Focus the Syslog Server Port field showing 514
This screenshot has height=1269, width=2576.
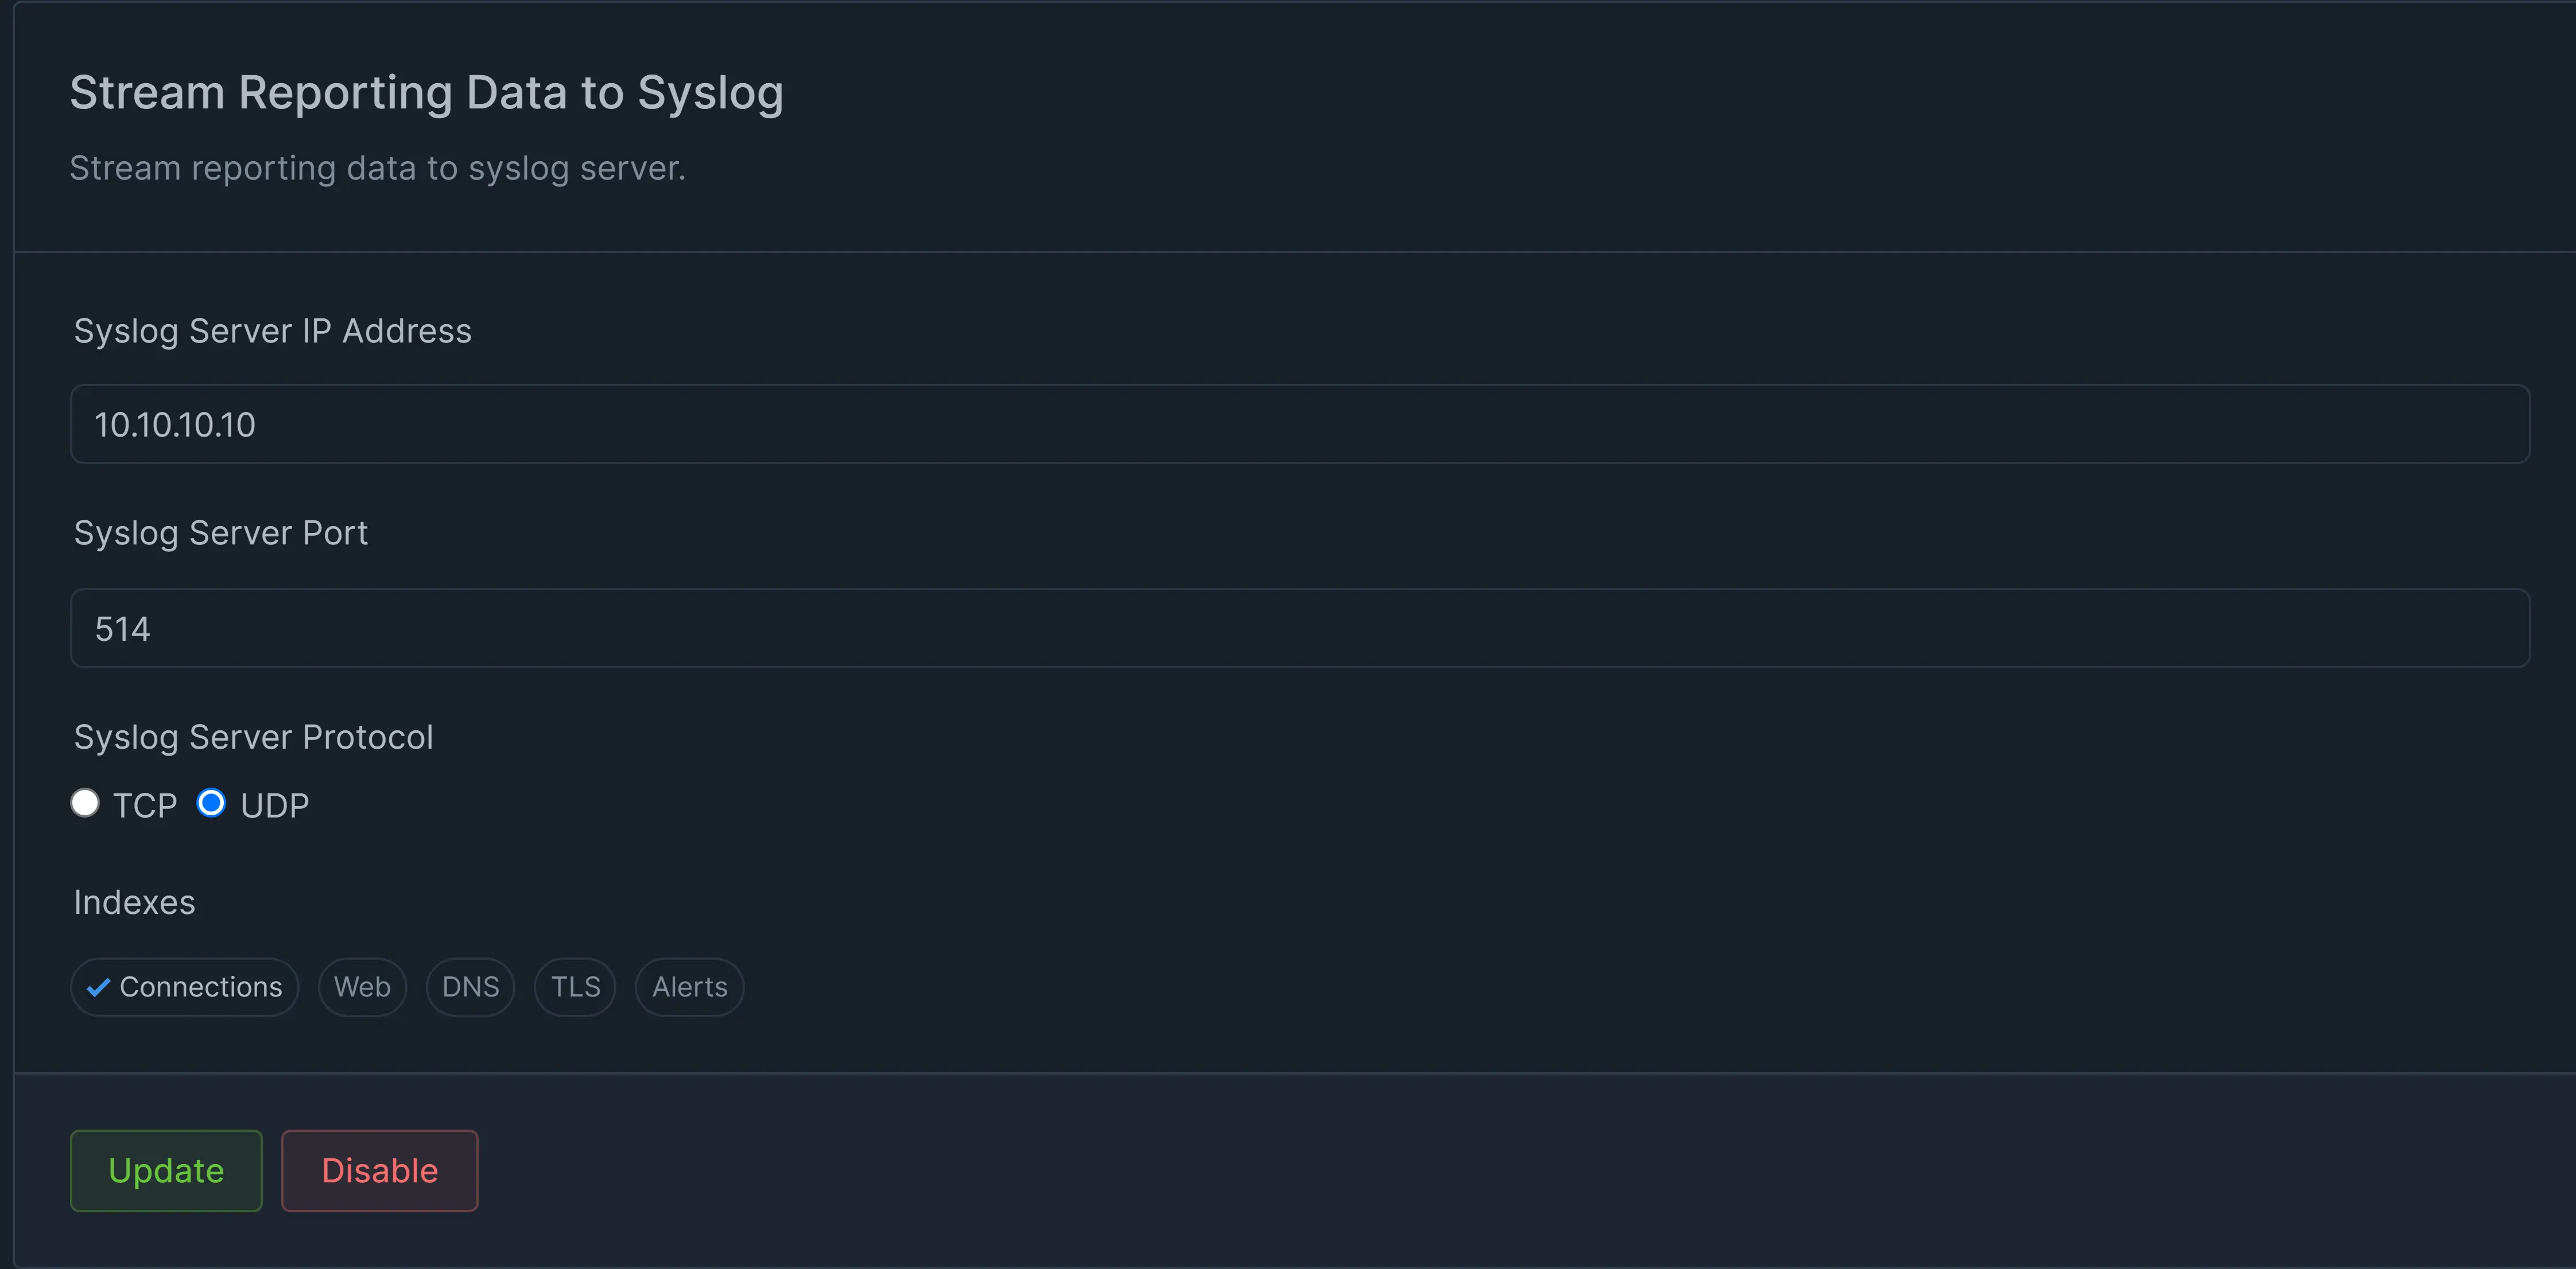pos(1300,629)
